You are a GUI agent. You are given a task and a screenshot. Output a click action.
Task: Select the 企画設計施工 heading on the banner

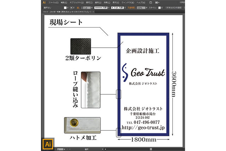tap(143, 51)
